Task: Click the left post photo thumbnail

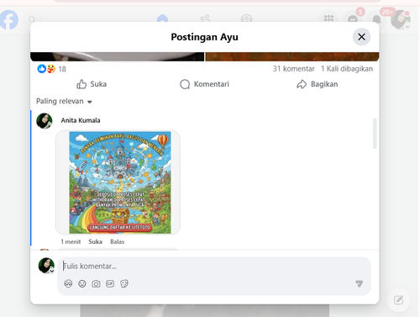Action: click(117, 56)
